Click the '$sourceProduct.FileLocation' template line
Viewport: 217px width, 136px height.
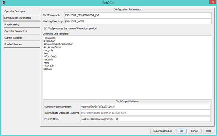pyautogui.click(x=58, y=44)
